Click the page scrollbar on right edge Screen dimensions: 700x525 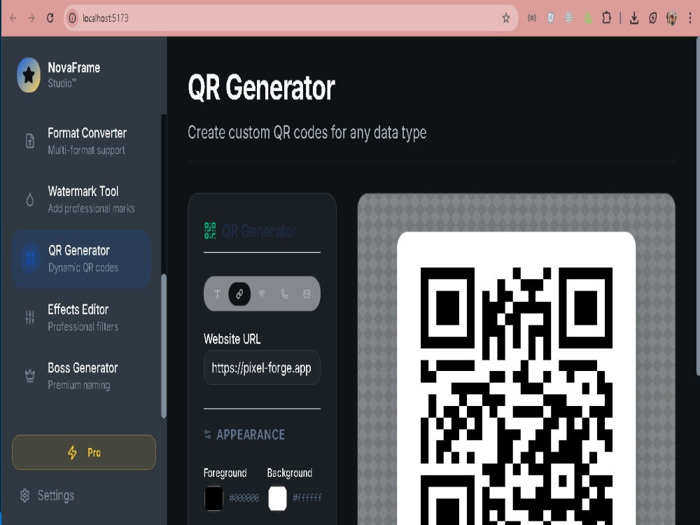(698, 205)
